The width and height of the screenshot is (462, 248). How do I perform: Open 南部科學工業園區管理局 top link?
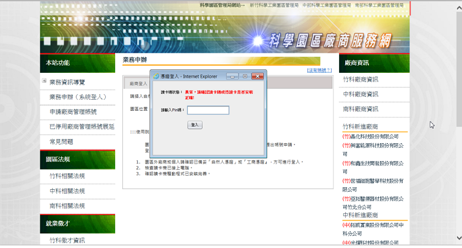click(379, 6)
